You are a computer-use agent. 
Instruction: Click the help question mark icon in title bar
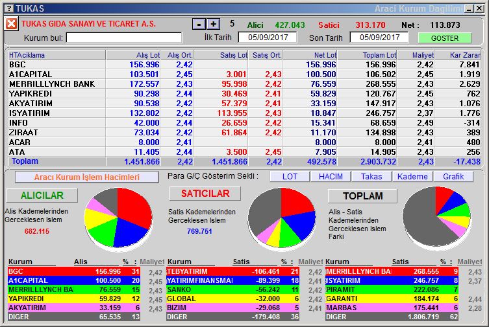tap(10, 8)
